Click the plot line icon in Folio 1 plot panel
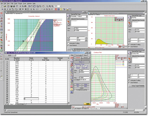The image size is (152, 118). [x=68, y=16]
